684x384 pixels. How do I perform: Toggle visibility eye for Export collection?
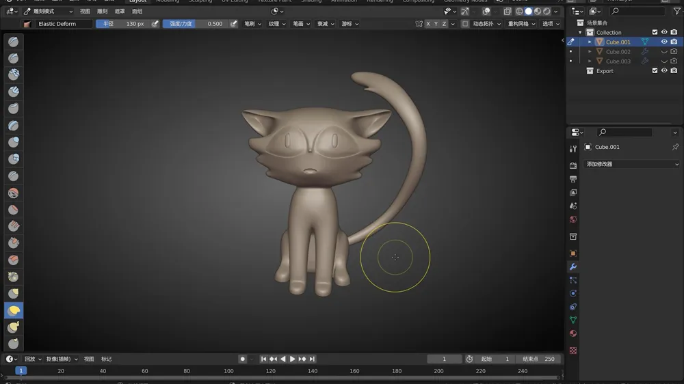[x=664, y=70]
